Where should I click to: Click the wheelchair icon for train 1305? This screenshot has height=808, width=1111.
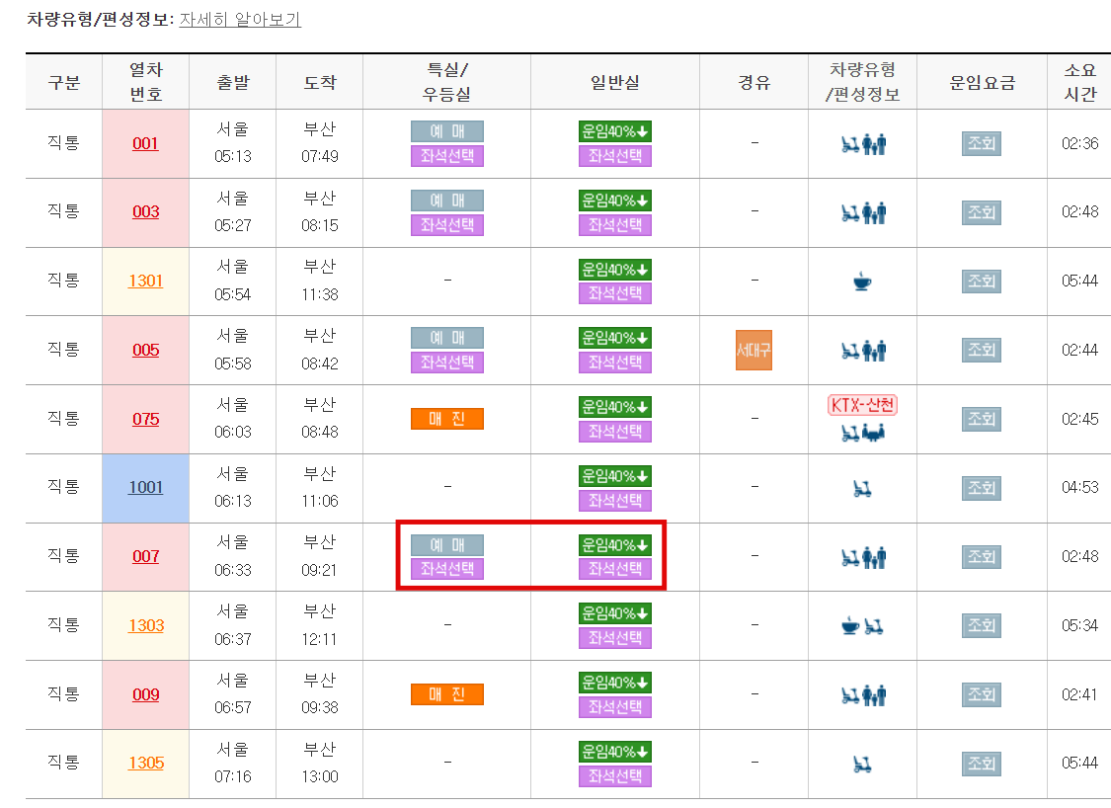point(863,763)
